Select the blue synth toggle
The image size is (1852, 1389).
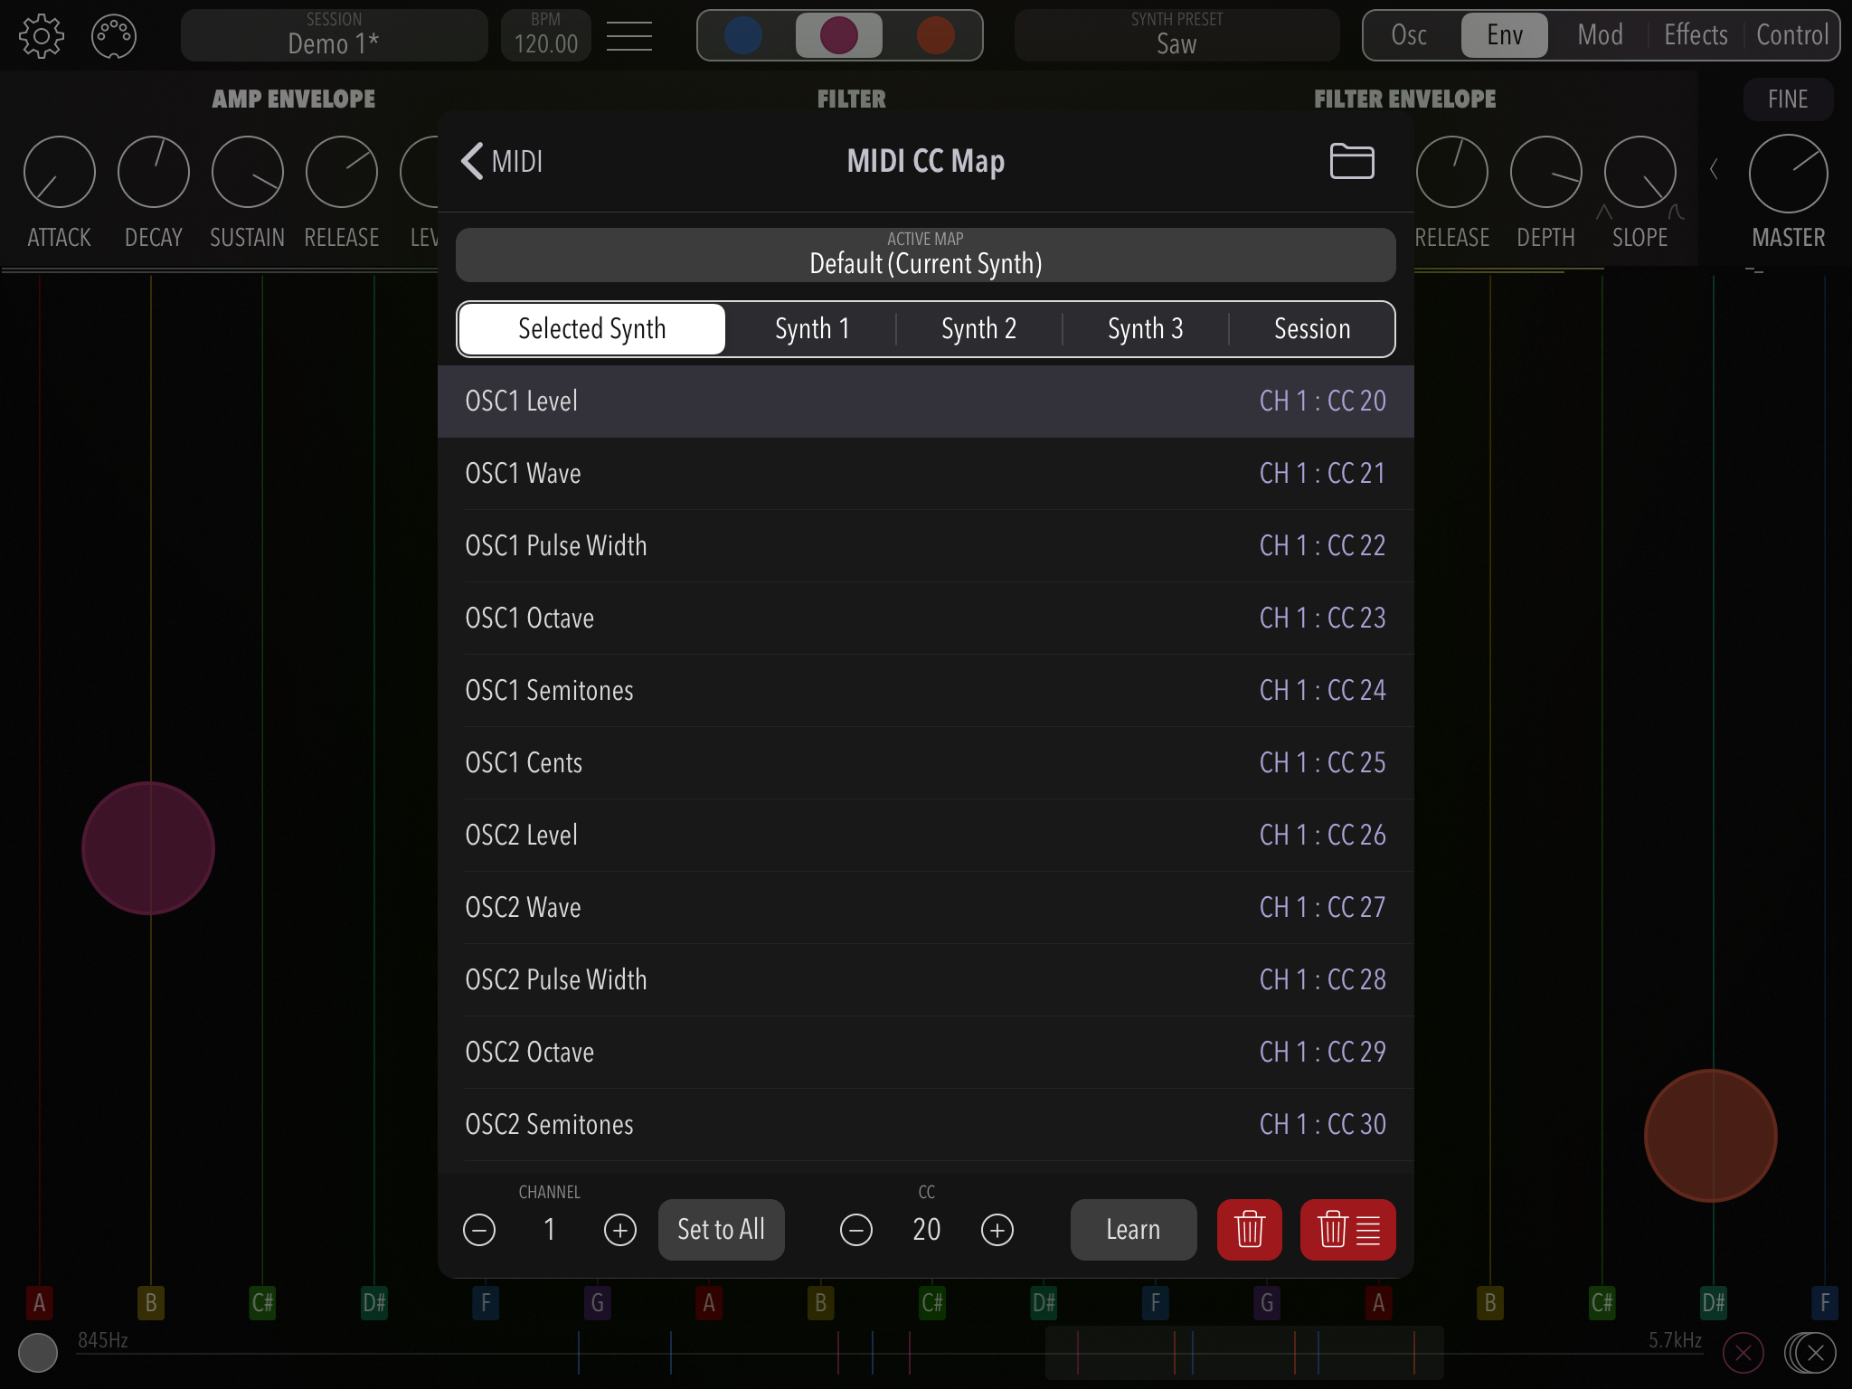coord(743,36)
